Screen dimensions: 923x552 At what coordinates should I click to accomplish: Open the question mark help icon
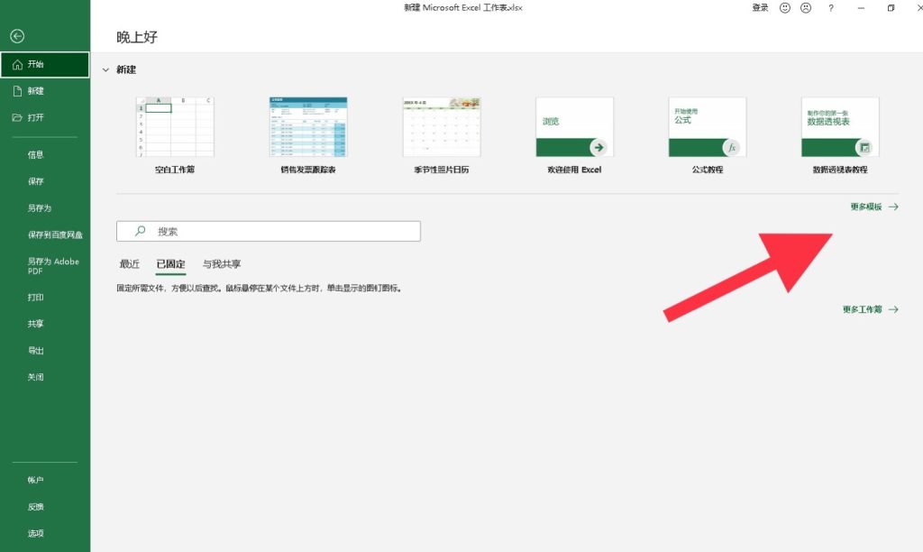pyautogui.click(x=830, y=8)
